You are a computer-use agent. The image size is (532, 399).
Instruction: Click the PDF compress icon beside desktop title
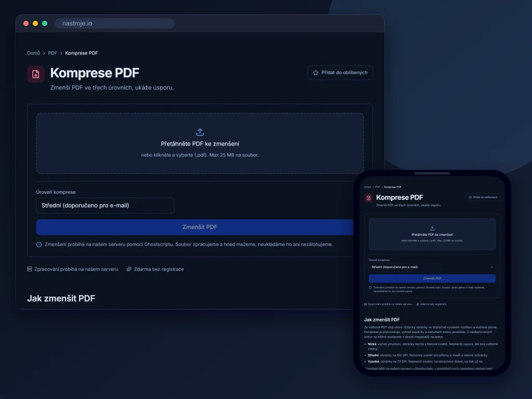tap(36, 74)
